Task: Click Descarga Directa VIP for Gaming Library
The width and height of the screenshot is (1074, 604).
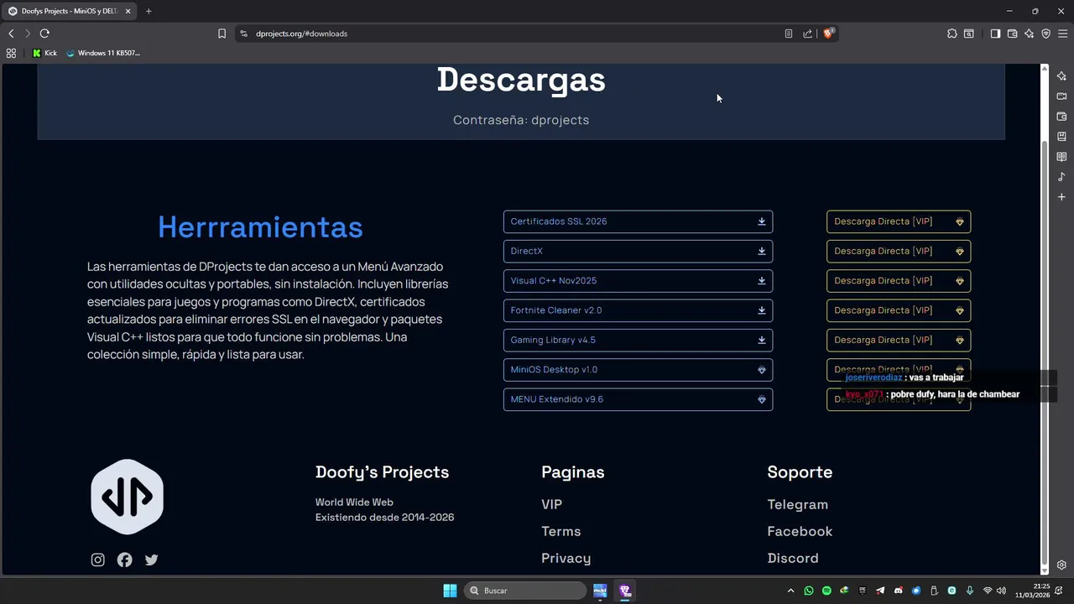Action: (x=899, y=340)
